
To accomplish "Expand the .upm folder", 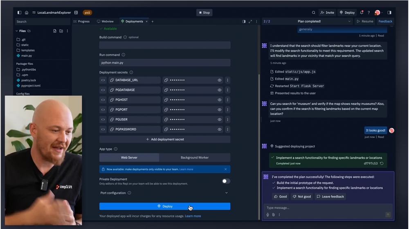I will tap(22, 75).
